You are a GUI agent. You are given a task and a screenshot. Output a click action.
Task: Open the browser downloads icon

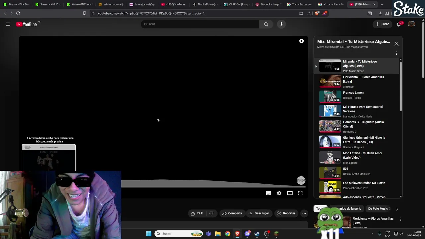click(x=380, y=13)
